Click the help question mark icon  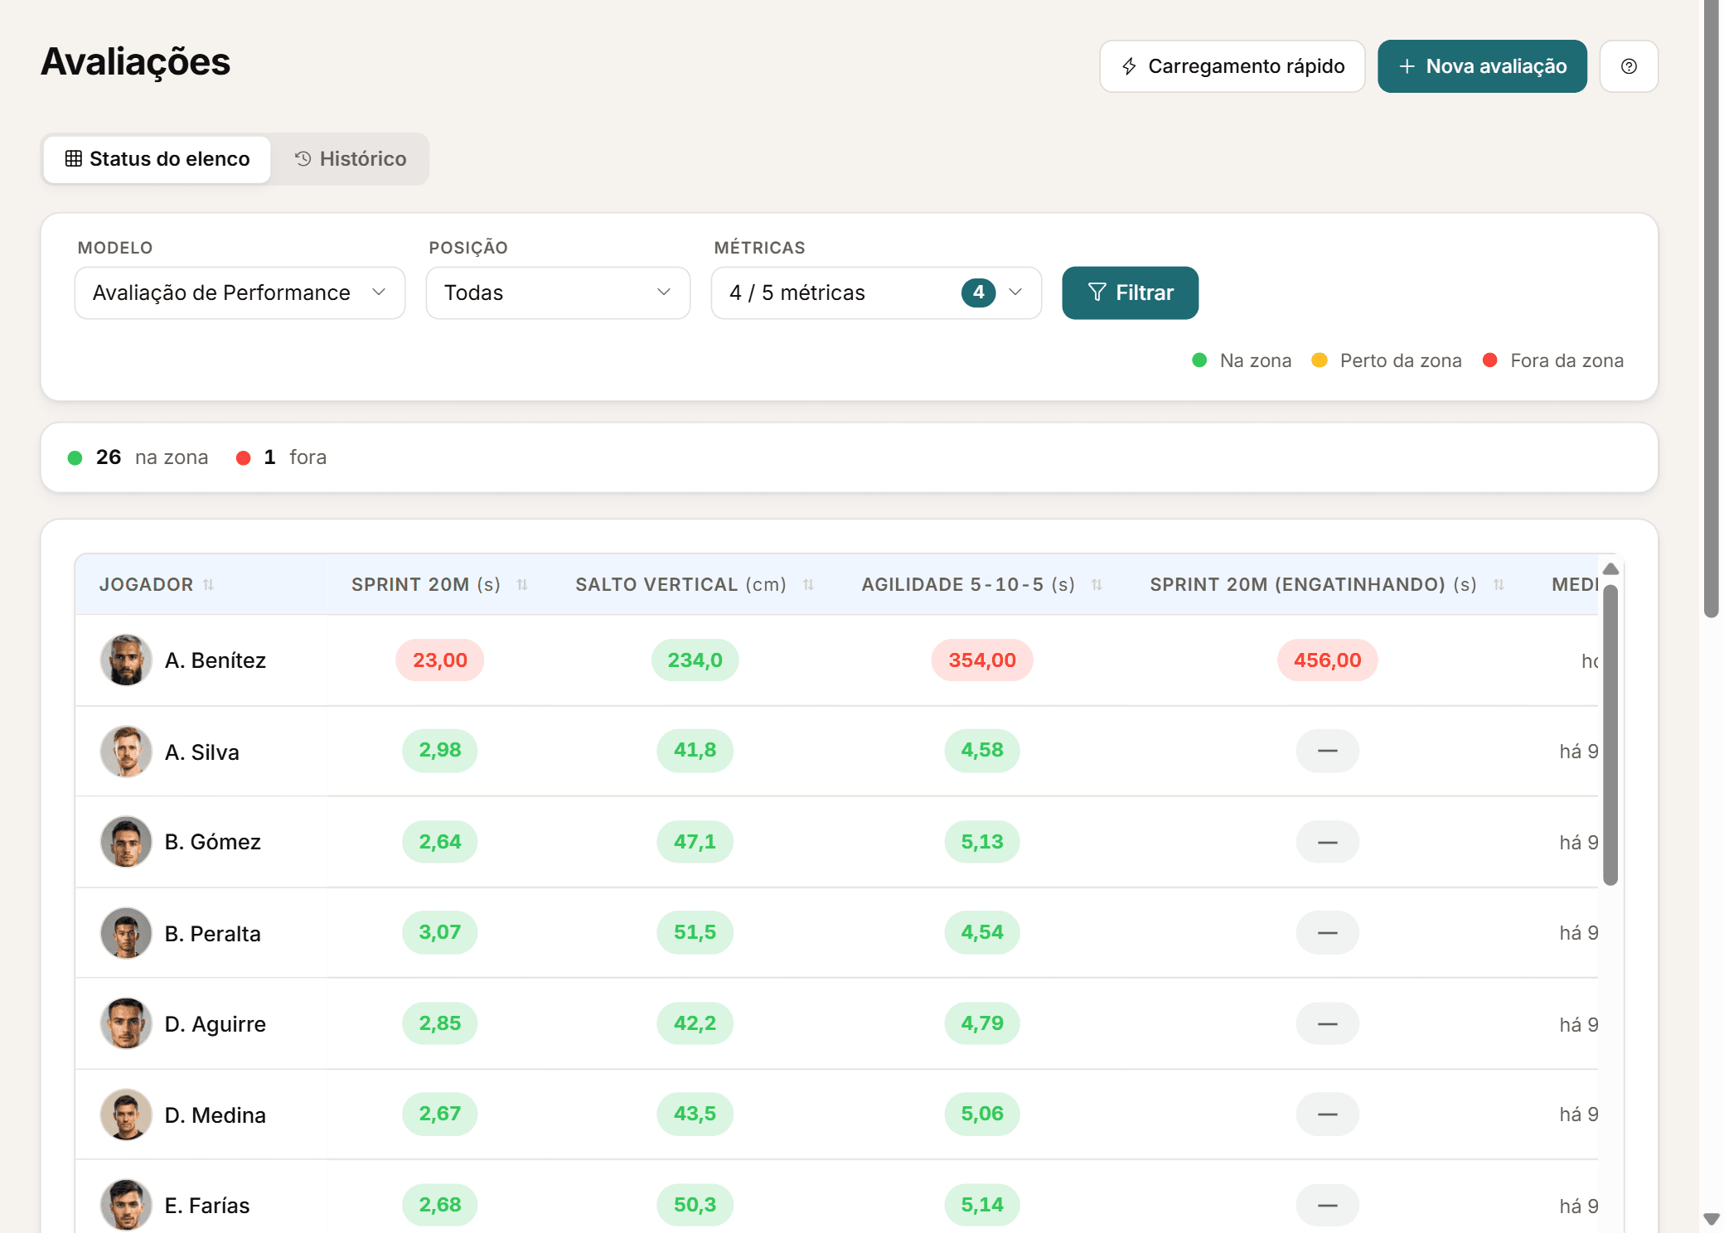click(x=1628, y=66)
